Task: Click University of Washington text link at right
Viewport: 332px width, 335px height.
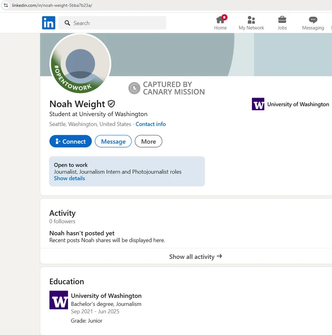Action: tap(298, 104)
